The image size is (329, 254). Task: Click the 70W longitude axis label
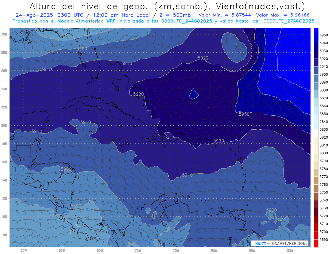(176, 250)
